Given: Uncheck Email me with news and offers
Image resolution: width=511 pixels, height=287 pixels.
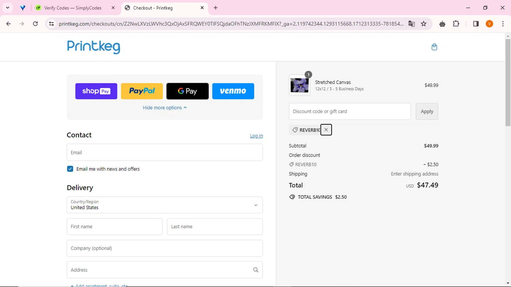Looking at the screenshot, I should (70, 169).
